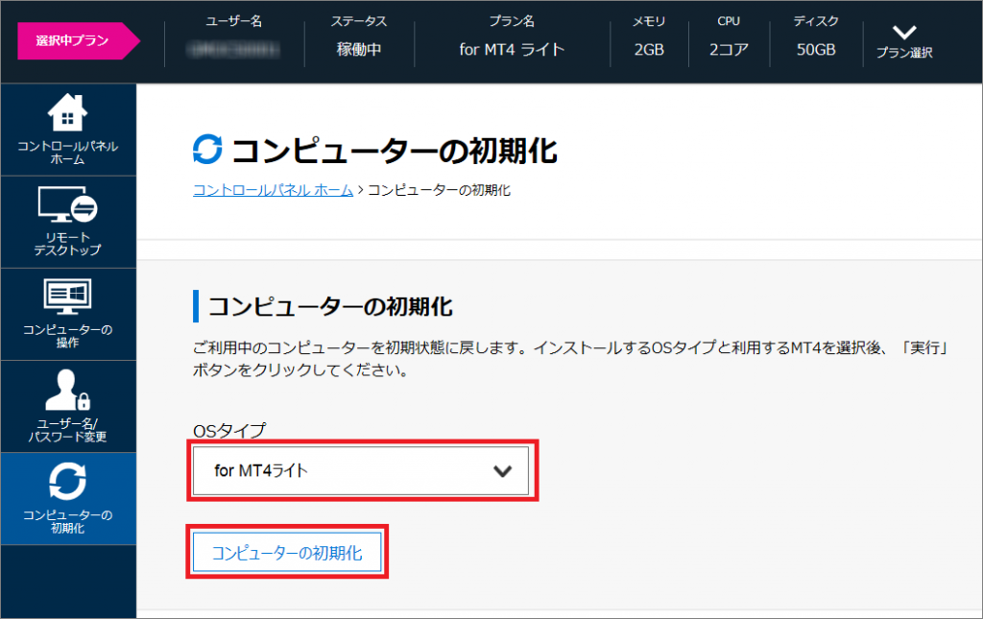Click the ステータス value 稼働中
983x619 pixels.
click(359, 50)
